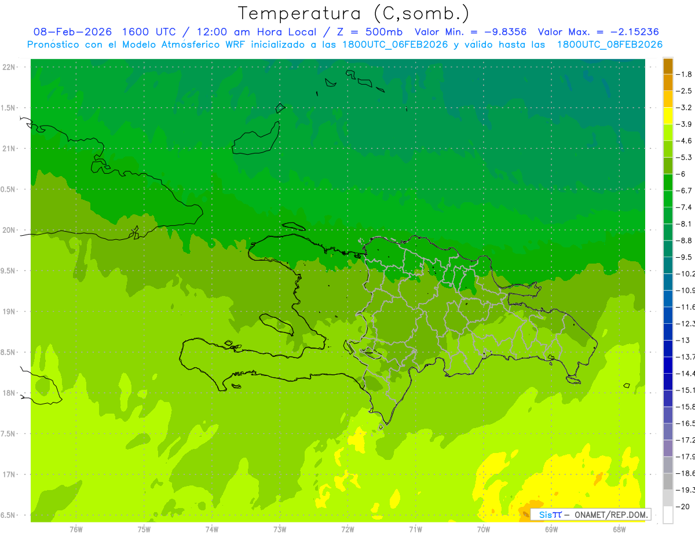Click the 72W longitude label

click(x=348, y=529)
